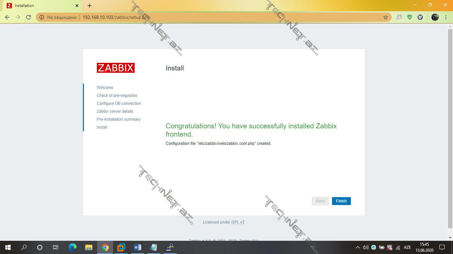Close the Installation tab
The image size is (453, 254).
[x=77, y=6]
